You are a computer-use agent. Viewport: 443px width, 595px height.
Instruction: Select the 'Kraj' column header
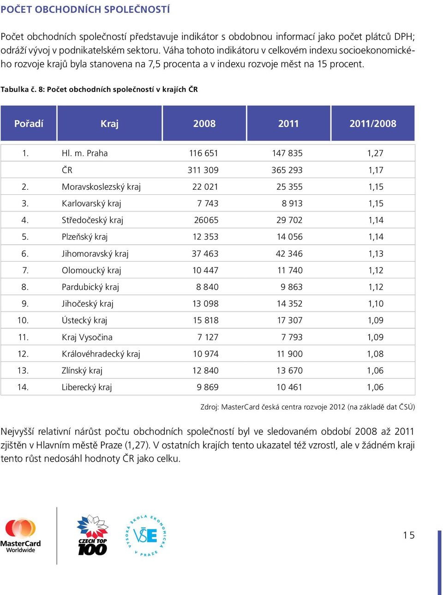pos(109,123)
